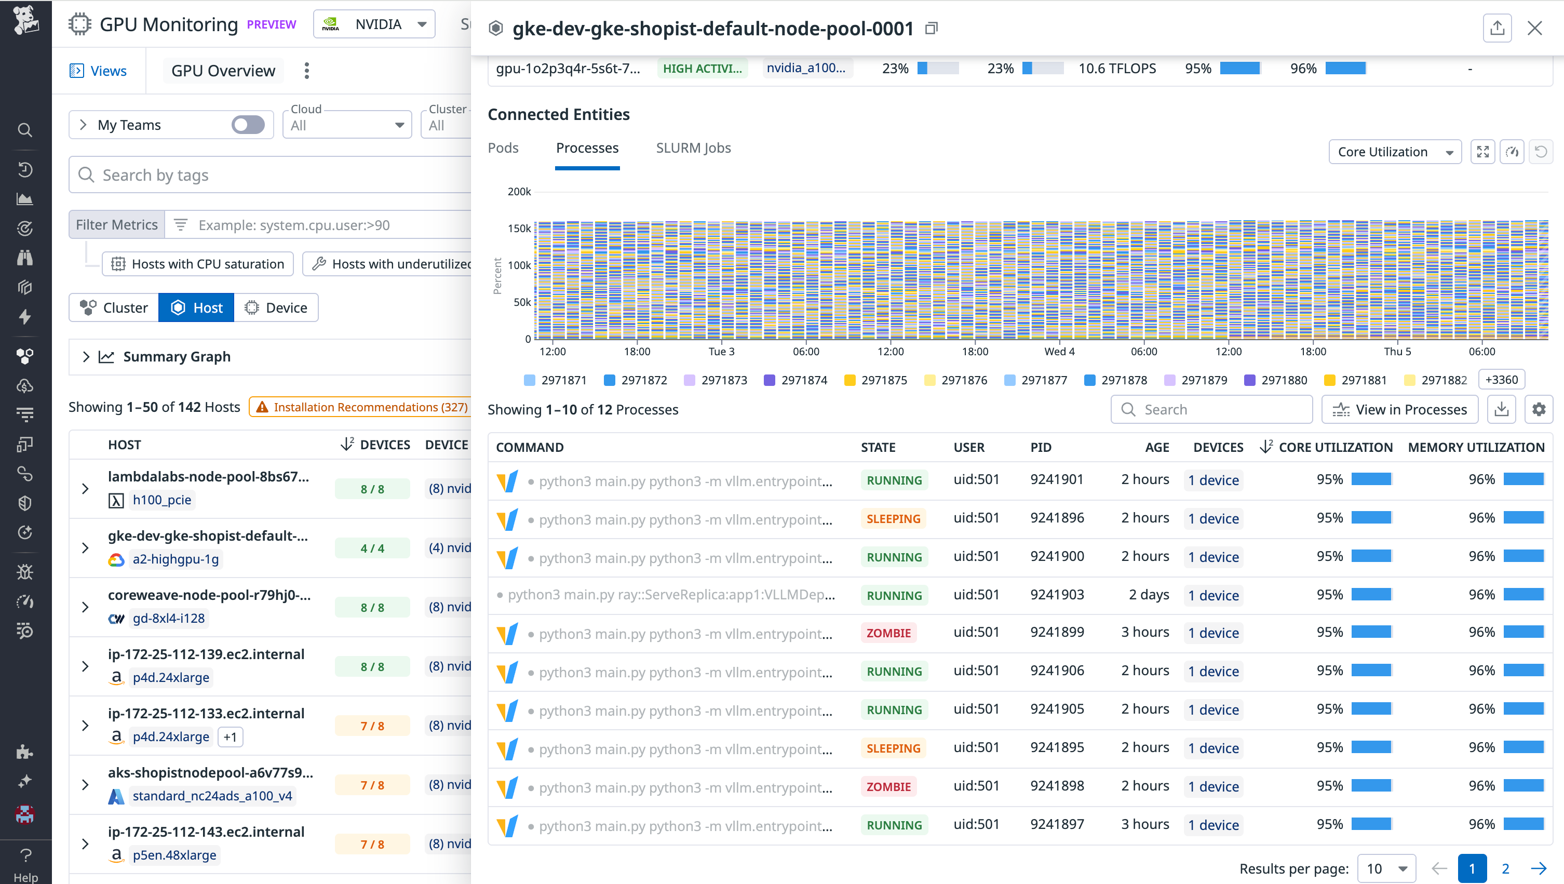Click the bug tracking icon in the sidebar
1564x884 pixels.
point(25,571)
